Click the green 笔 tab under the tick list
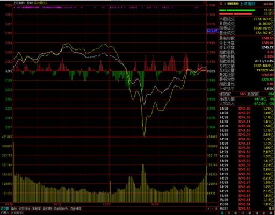The height and width of the screenshot is (215, 275). [222, 213]
